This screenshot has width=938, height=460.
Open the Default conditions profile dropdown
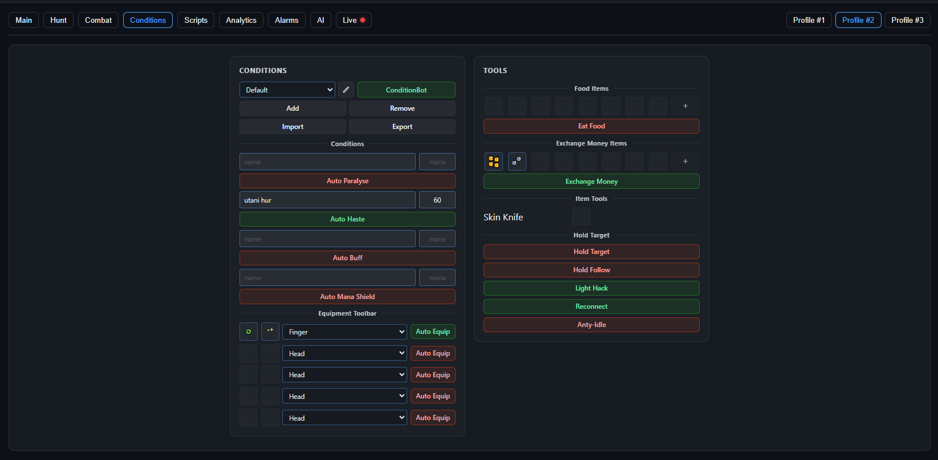(287, 90)
